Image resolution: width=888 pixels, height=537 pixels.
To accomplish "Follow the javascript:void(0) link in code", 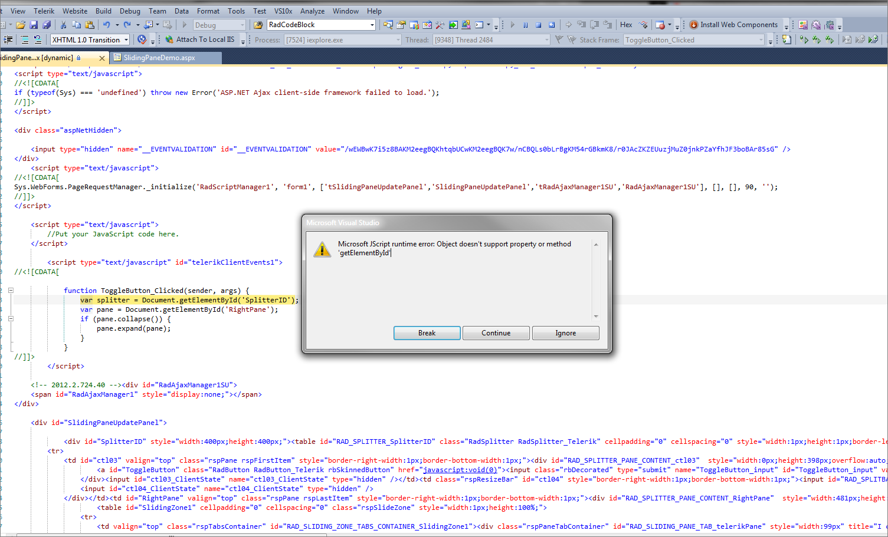I will point(460,470).
